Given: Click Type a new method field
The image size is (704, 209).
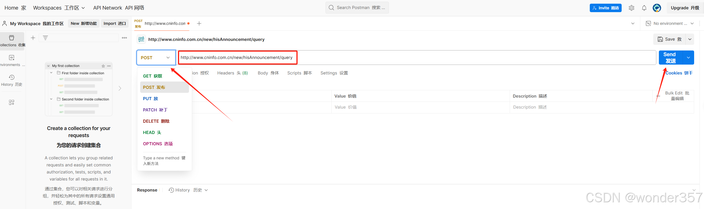Looking at the screenshot, I should click(164, 161).
